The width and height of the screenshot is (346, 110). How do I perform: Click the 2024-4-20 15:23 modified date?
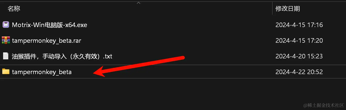click(299, 56)
